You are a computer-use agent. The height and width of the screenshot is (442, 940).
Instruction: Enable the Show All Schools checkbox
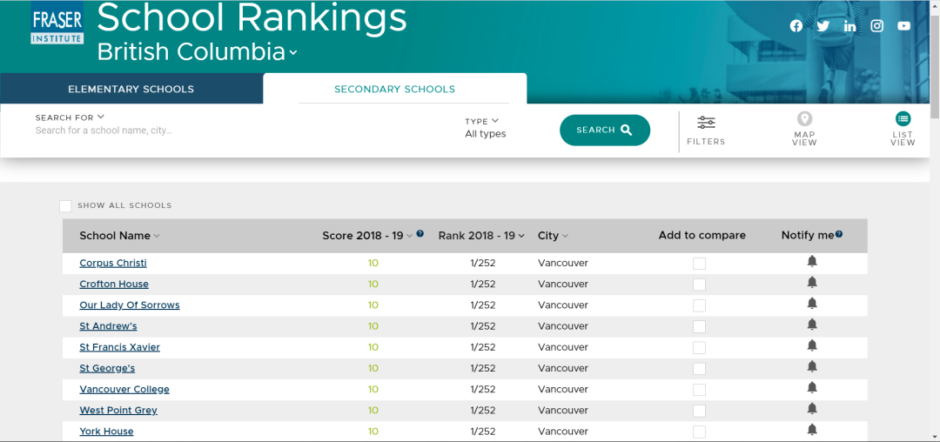(65, 206)
